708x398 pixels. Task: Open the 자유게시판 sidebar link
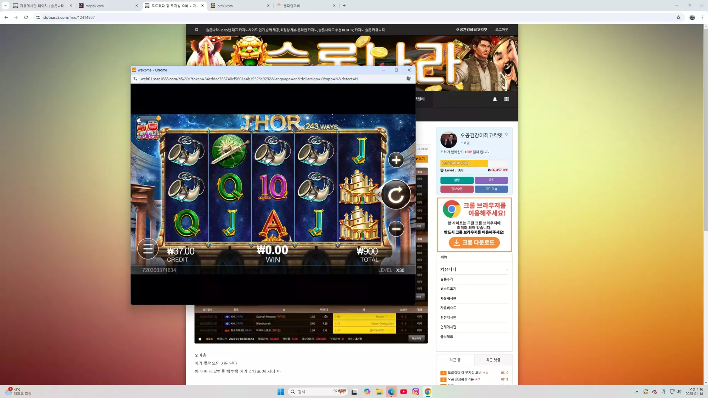(x=448, y=298)
